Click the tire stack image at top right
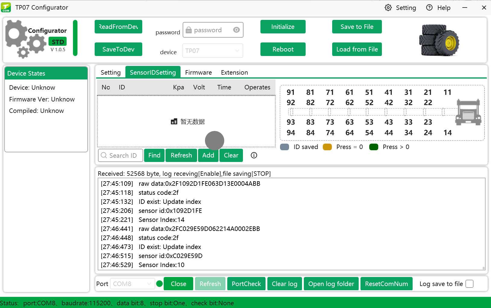Viewport: 491px width, 308px height. [x=439, y=40]
